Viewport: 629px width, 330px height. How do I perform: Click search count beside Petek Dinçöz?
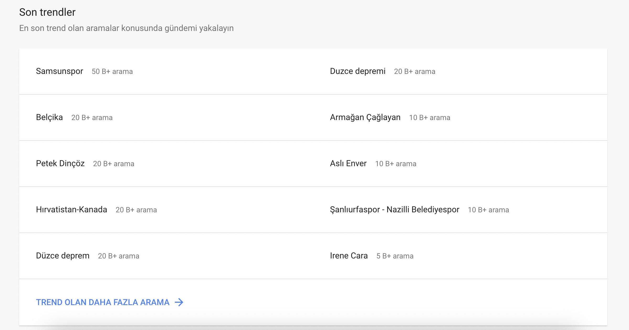(x=114, y=164)
